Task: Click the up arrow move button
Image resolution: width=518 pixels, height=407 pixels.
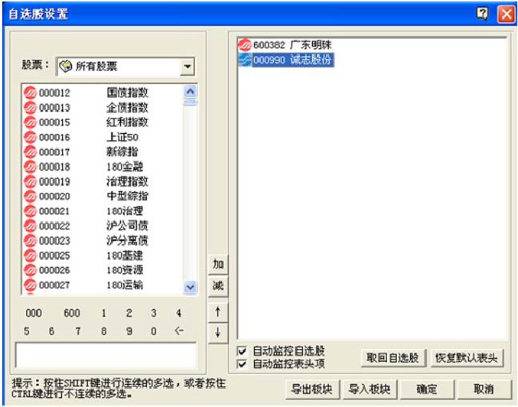Action: coord(218,312)
